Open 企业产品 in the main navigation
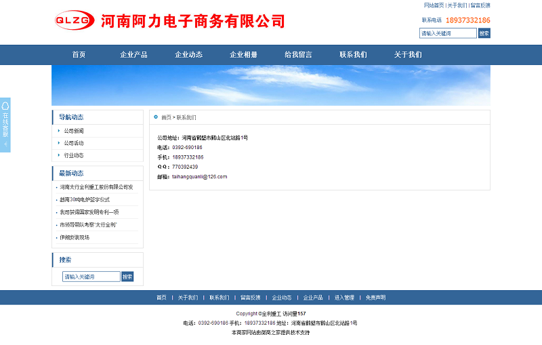The width and height of the screenshot is (542, 345). (x=133, y=55)
